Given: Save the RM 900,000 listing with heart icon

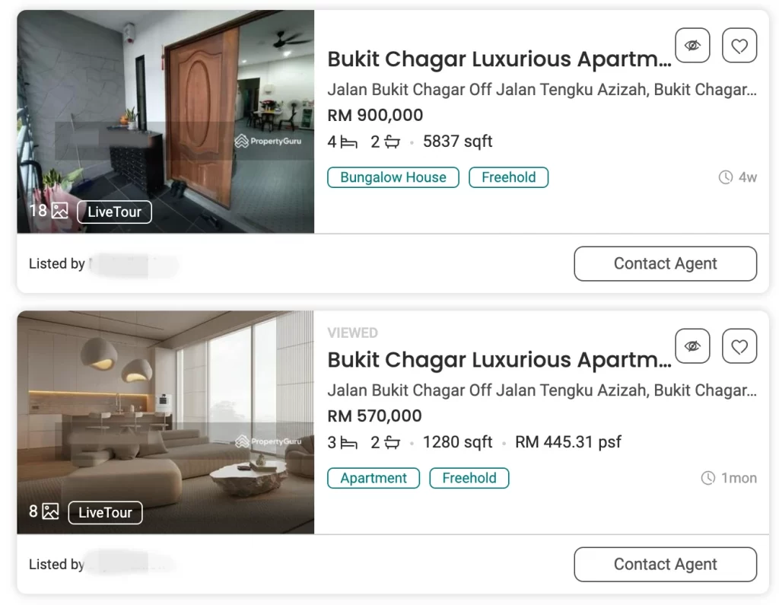Looking at the screenshot, I should coord(739,45).
